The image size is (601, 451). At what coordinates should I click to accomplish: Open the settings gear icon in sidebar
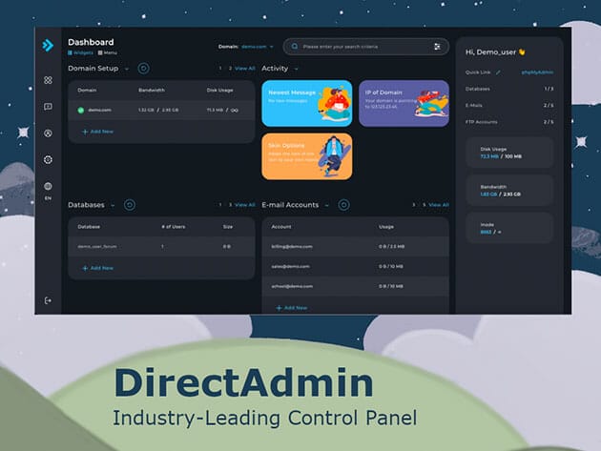(48, 159)
